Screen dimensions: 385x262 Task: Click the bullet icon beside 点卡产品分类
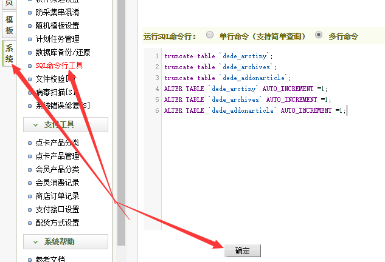(30, 143)
